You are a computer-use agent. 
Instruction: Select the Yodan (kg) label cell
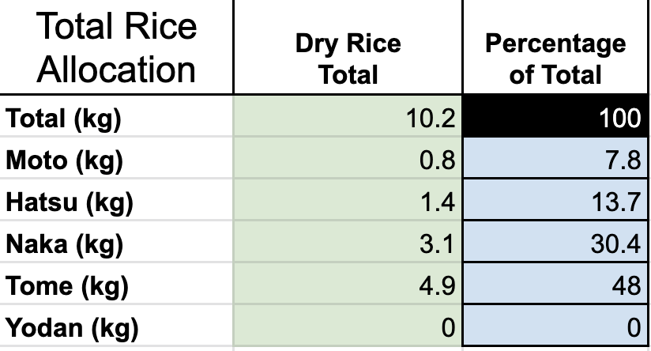point(116,326)
